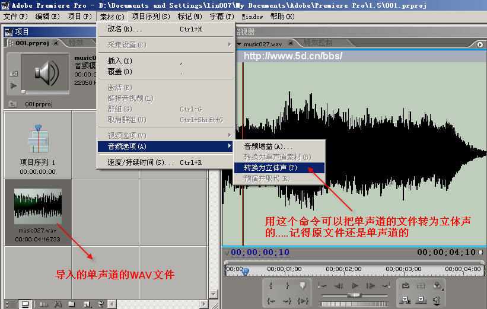
Task: Go to previous marker in monitor
Action: [322, 285]
